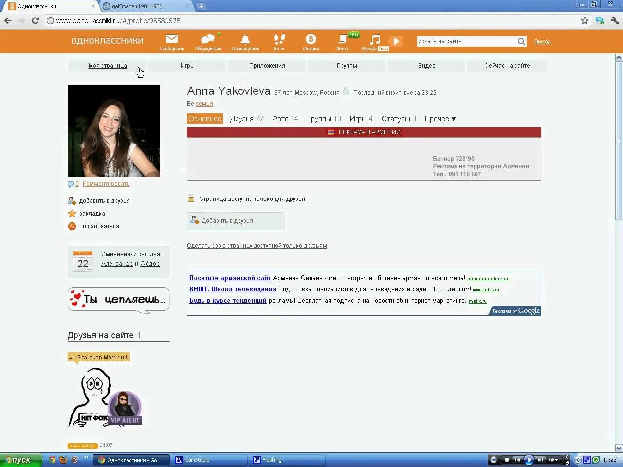Screen dimensions: 623x467
Task: Open Группы in the navigation bar
Action: 347,66
